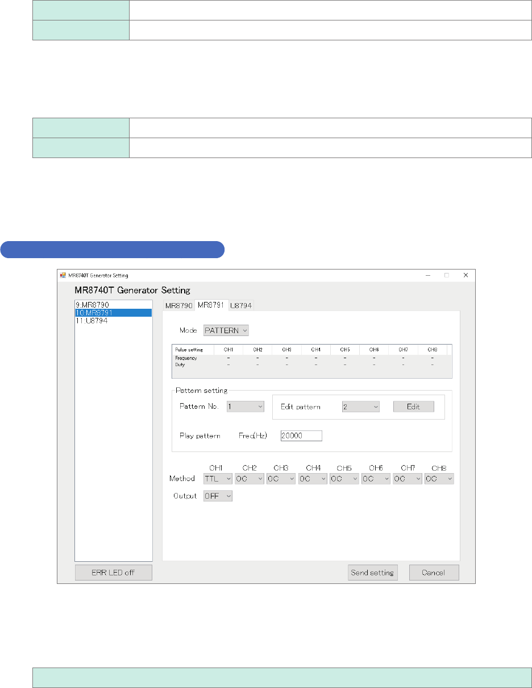Click the MR8740T Generator Setting app icon

[x=63, y=275]
